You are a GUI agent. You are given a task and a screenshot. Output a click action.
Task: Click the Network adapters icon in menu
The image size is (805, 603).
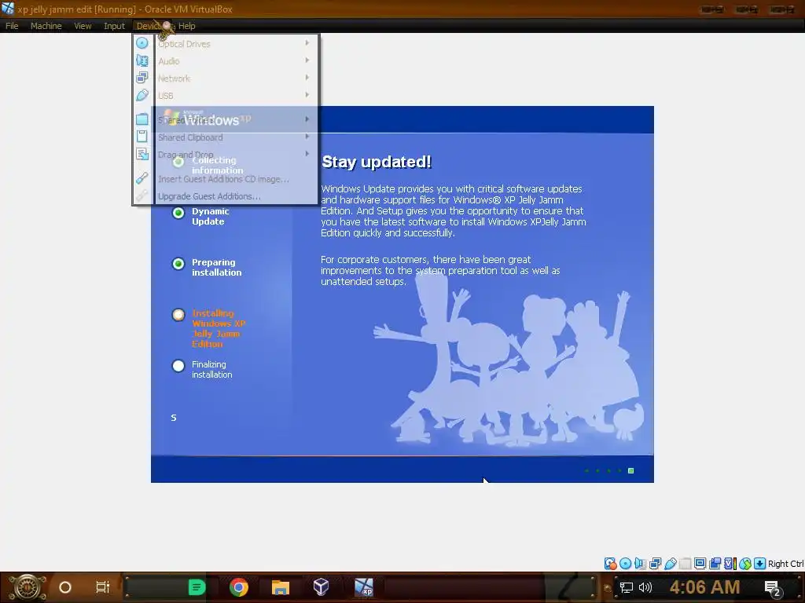pyautogui.click(x=142, y=78)
